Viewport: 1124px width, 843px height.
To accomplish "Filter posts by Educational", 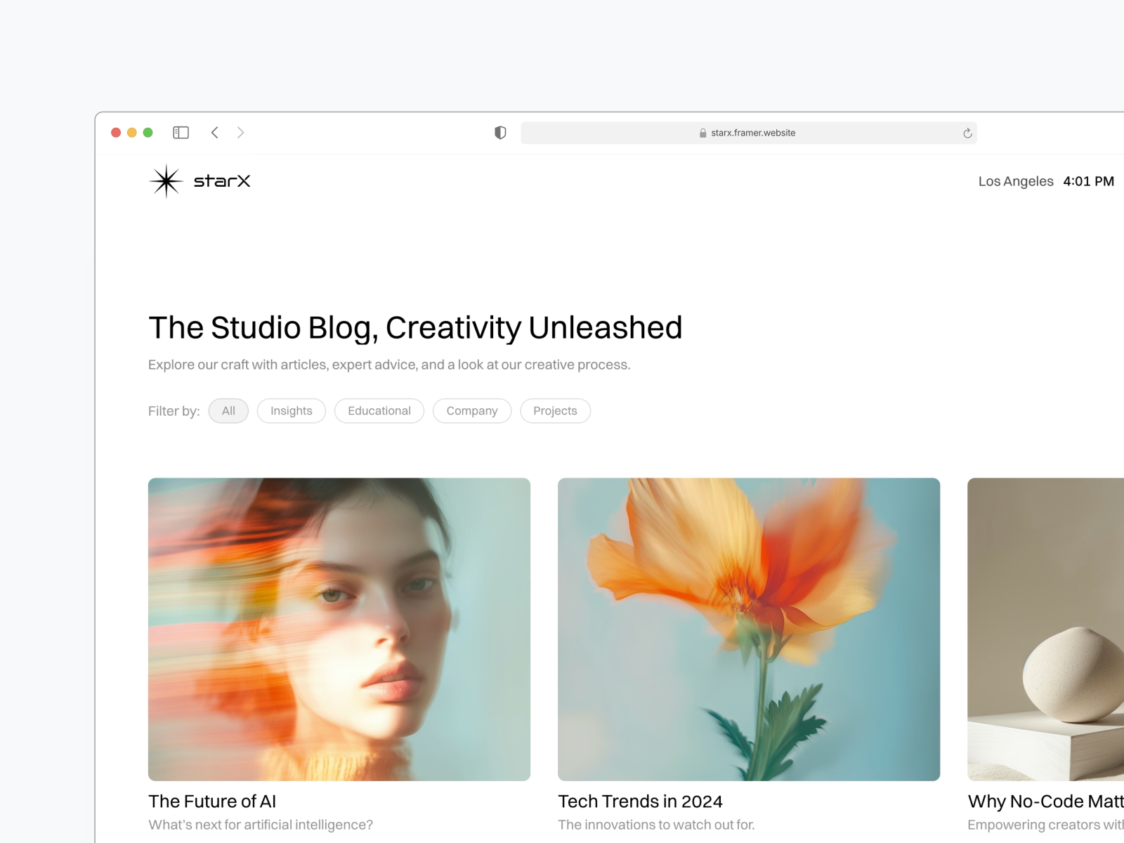I will [x=379, y=411].
